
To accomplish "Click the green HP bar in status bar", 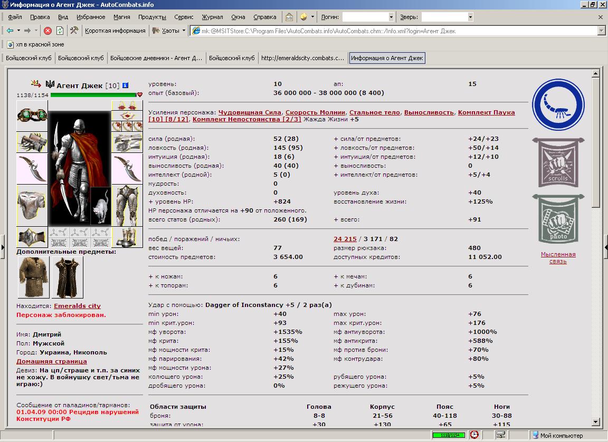I will pyautogui.click(x=449, y=435).
